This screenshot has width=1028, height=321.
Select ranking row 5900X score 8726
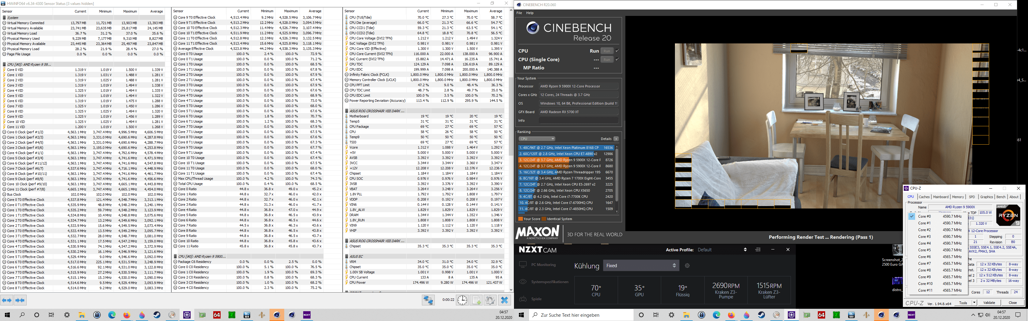pyautogui.click(x=566, y=160)
